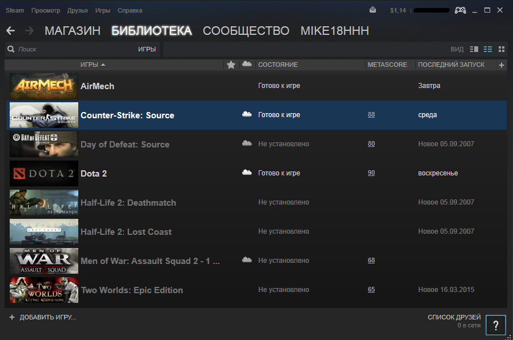Open the Steam inbox envelope icon
This screenshot has width=513, height=340.
[372, 10]
